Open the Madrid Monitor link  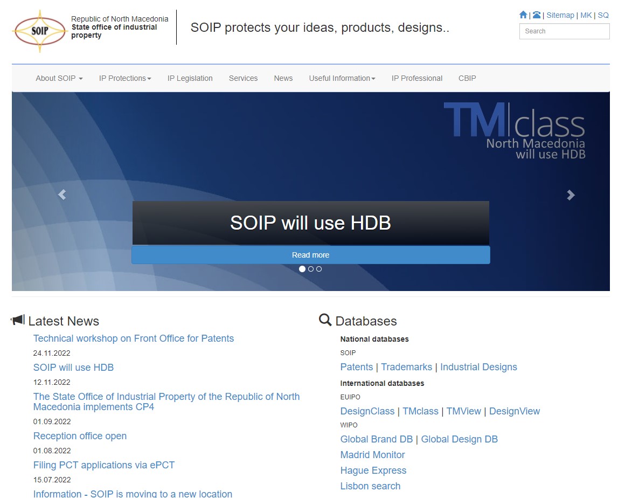[x=373, y=455]
